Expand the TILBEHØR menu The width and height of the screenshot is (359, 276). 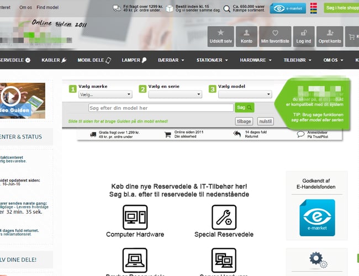297,60
